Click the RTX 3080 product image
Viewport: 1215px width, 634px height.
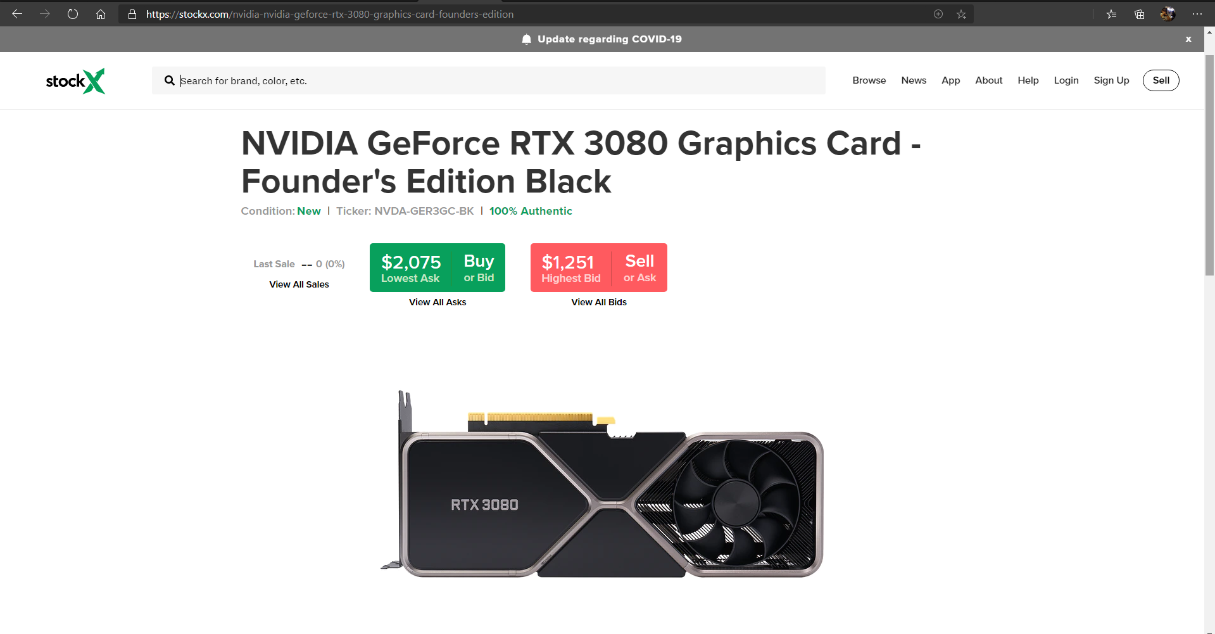(601, 485)
